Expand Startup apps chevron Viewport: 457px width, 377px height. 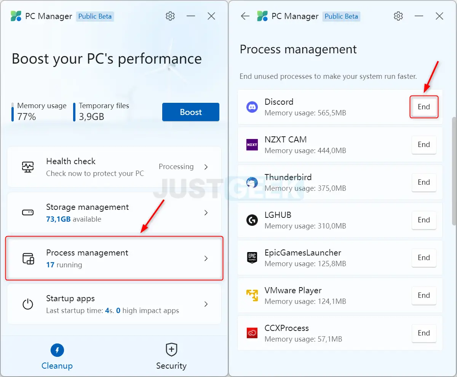pos(206,304)
